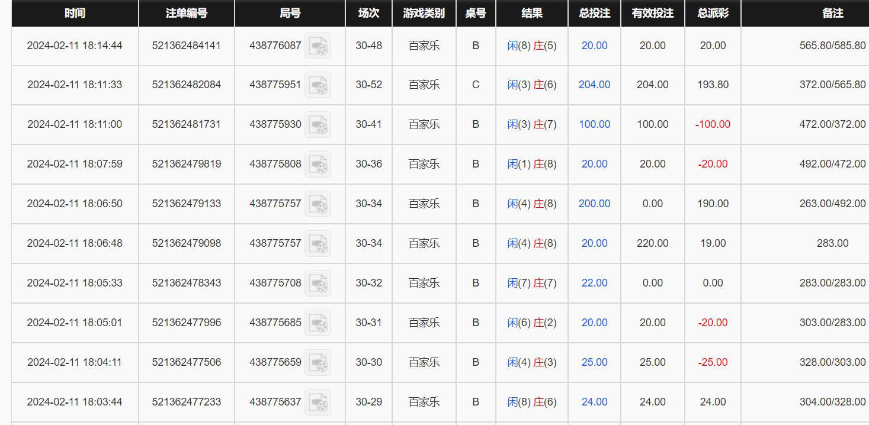
Task: View replay icon for round 438775808
Action: click(318, 165)
